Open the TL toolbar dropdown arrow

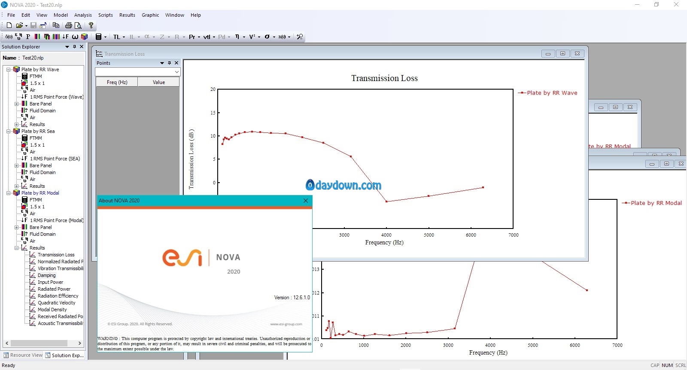(124, 37)
